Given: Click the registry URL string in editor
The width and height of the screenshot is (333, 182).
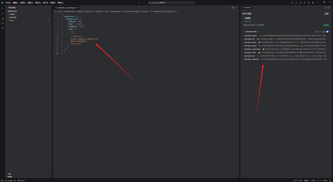Looking at the screenshot, I should [x=84, y=39].
